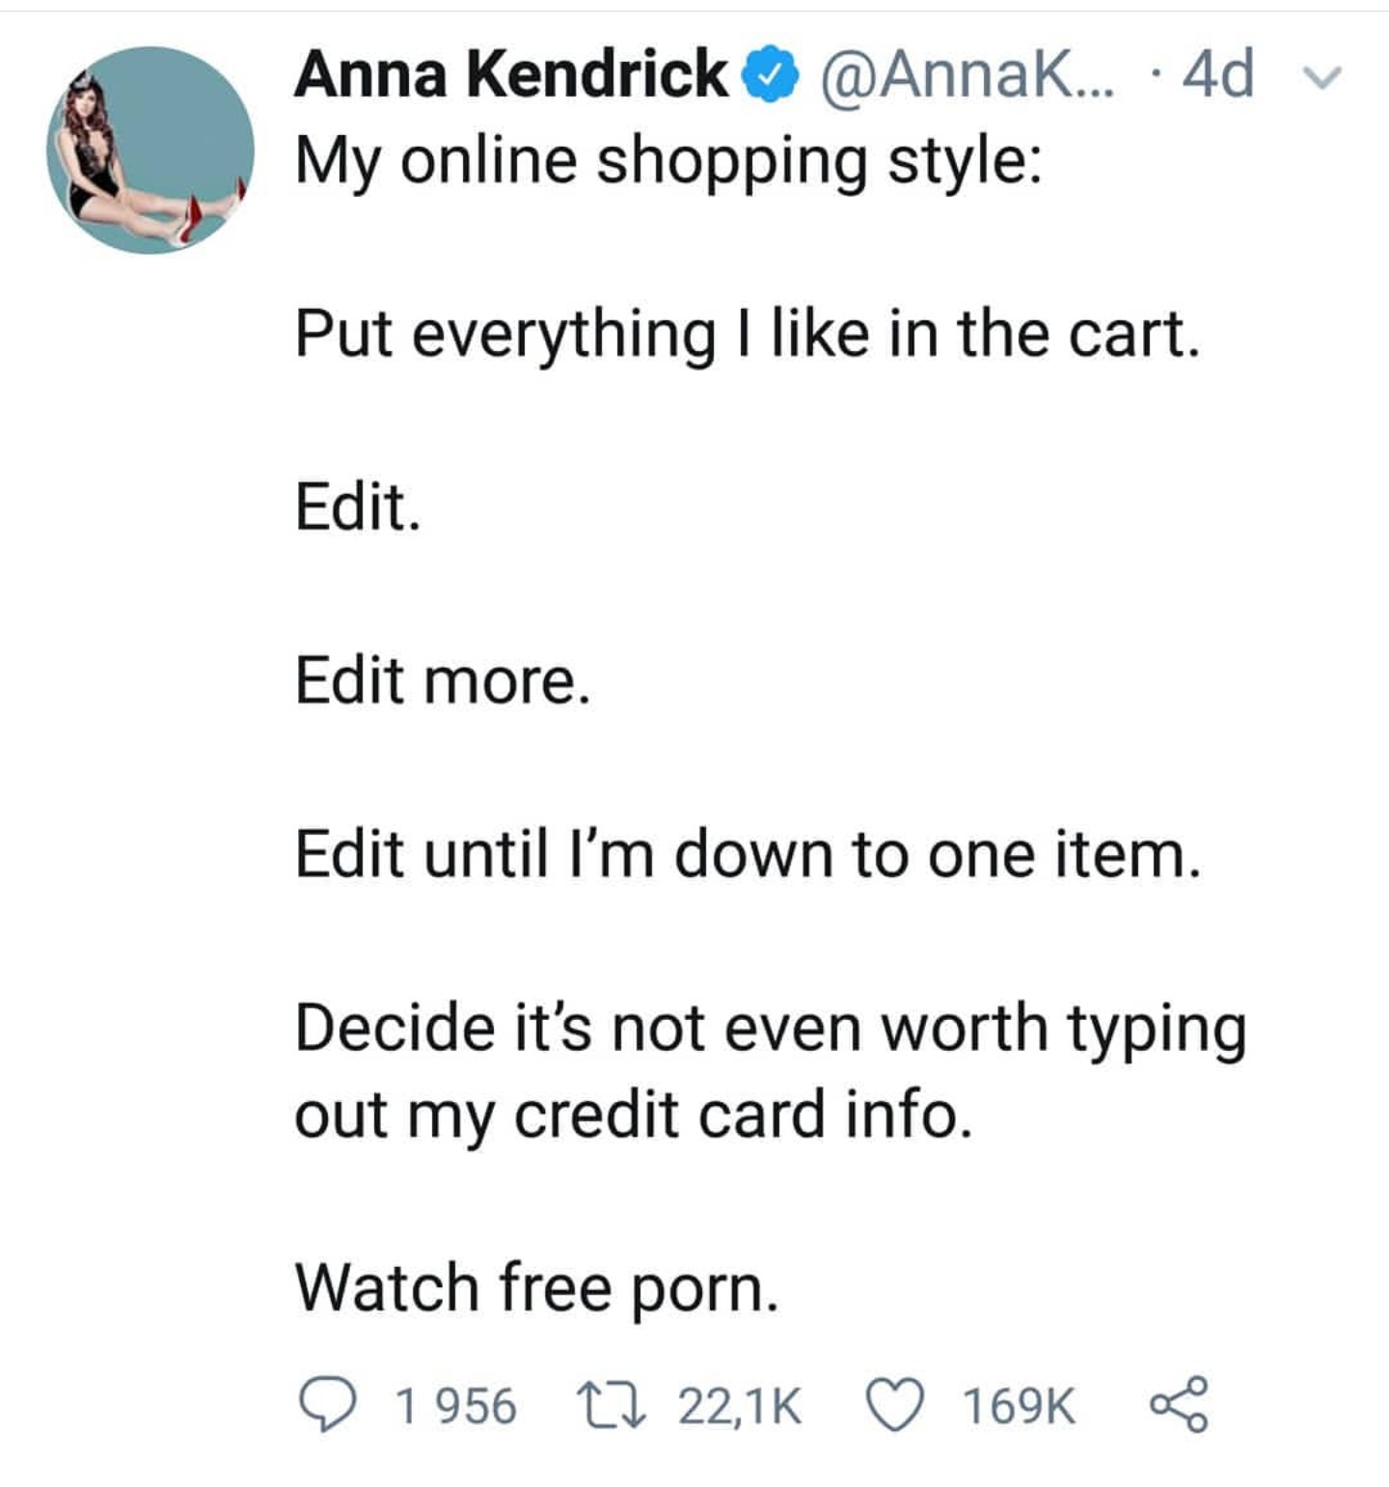Click the "out my credit card info." line
The image size is (1389, 1487).
click(633, 1115)
